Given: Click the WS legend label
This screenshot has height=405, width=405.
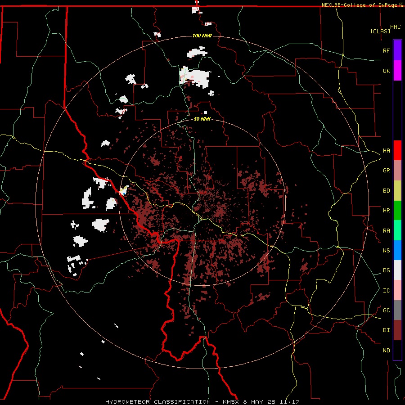Looking at the screenshot, I should point(386,251).
